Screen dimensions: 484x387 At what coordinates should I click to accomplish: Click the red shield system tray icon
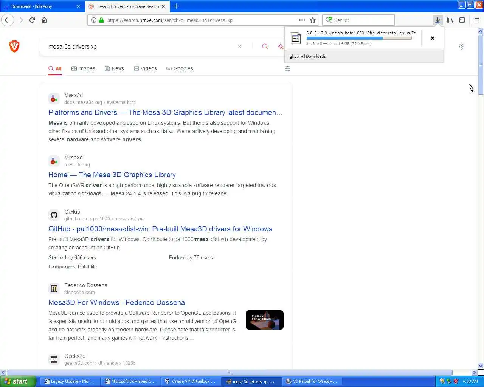pos(456,381)
